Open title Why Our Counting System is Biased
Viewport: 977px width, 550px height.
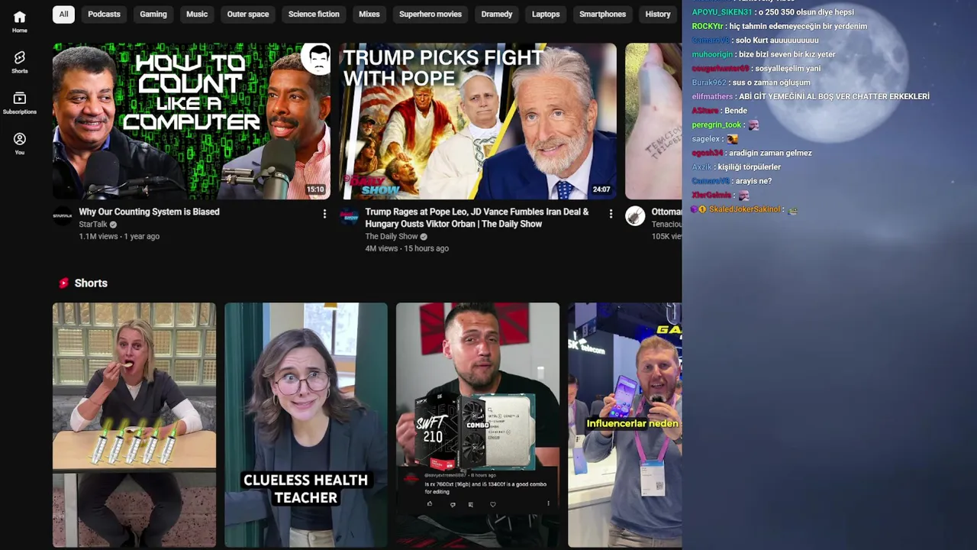click(x=149, y=212)
